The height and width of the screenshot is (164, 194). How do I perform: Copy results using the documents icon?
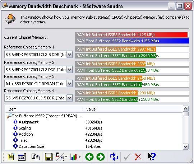tap(36, 157)
